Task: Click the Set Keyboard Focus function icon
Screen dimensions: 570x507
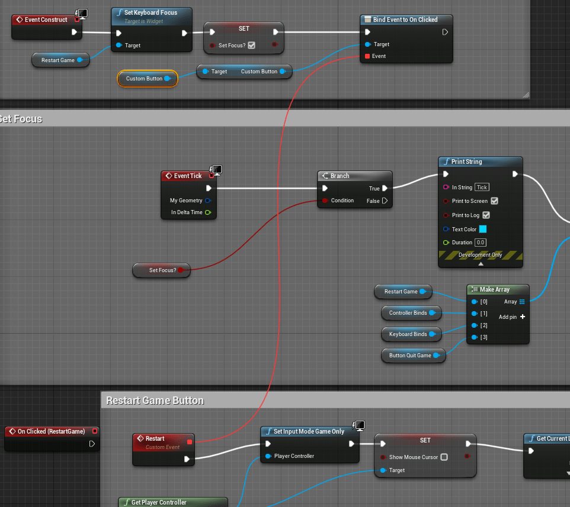Action: pyautogui.click(x=119, y=13)
